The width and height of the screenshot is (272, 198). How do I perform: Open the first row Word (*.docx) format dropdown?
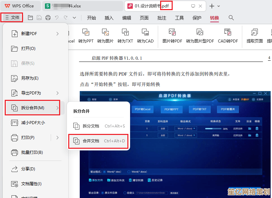point(186,129)
